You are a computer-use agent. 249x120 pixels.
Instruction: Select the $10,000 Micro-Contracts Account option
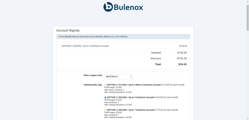coord(105,85)
